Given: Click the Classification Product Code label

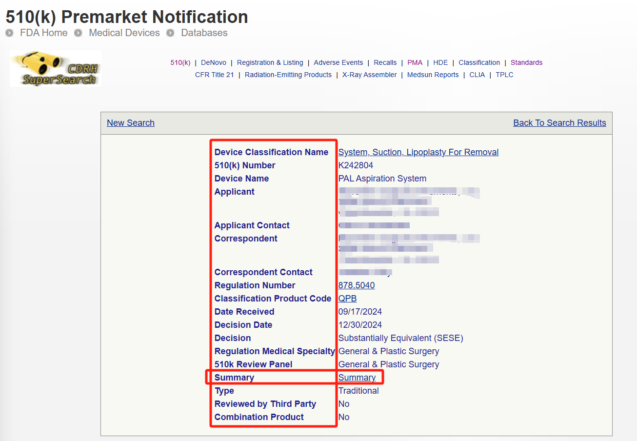Looking at the screenshot, I should (x=273, y=299).
